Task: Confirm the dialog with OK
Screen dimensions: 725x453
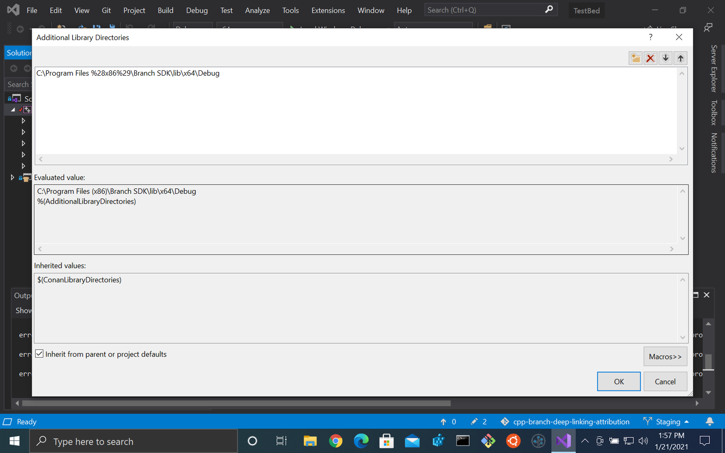Action: click(619, 381)
